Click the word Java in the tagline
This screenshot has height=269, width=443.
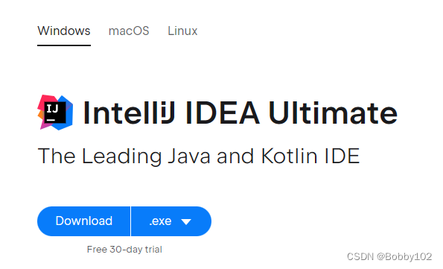188,156
